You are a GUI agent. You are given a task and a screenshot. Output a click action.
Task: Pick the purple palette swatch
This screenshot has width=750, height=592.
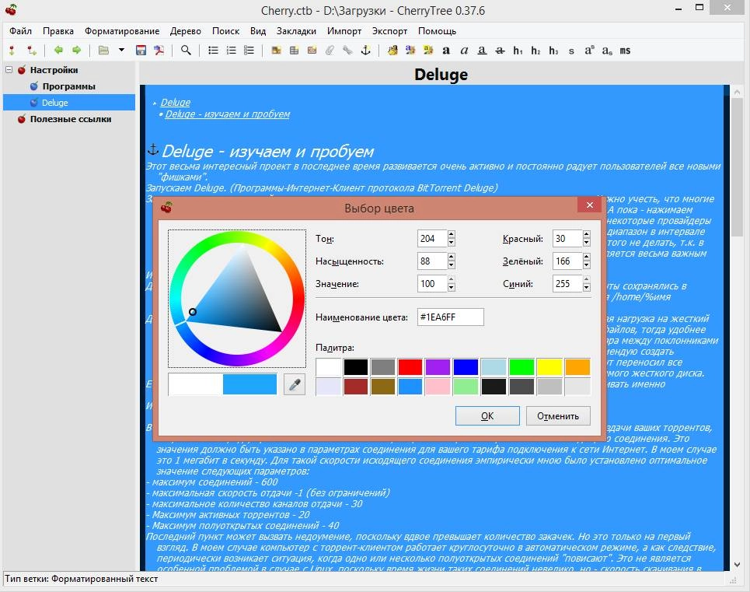[438, 367]
